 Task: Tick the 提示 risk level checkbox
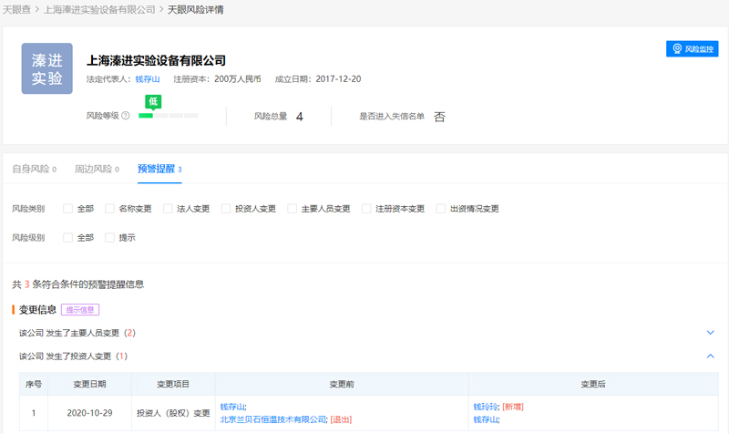tap(109, 238)
